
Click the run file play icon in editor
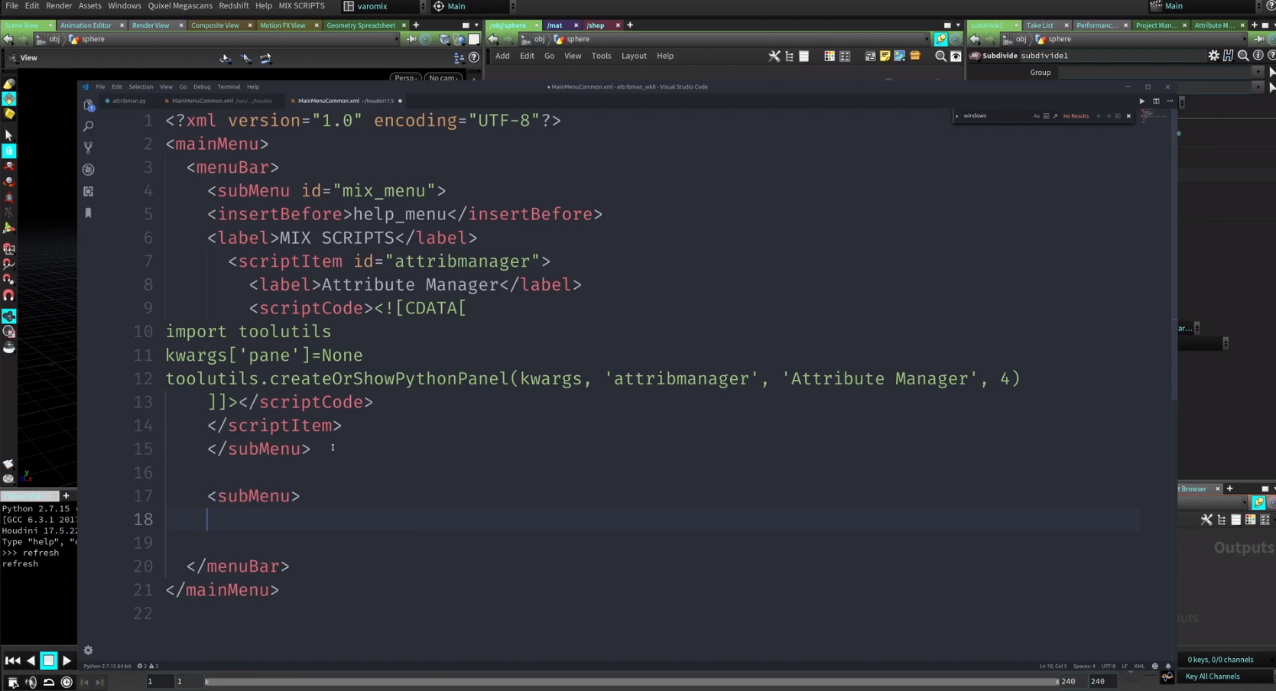click(1142, 101)
